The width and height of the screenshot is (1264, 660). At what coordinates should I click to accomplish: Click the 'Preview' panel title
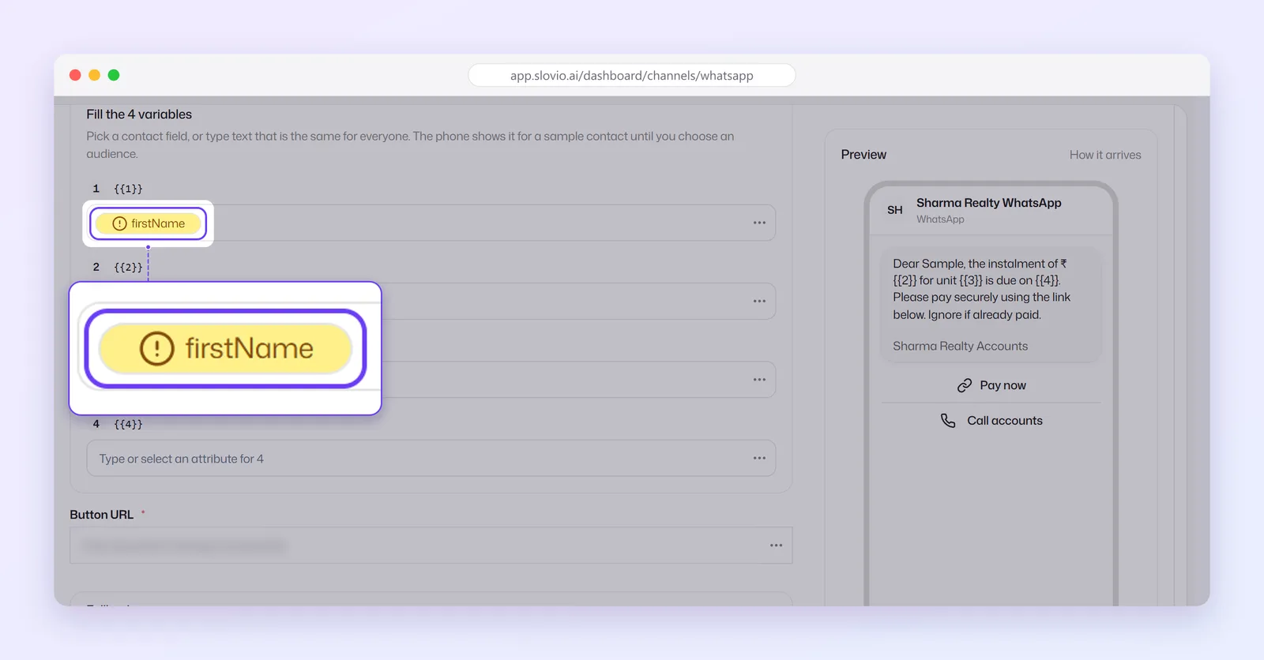pos(863,155)
